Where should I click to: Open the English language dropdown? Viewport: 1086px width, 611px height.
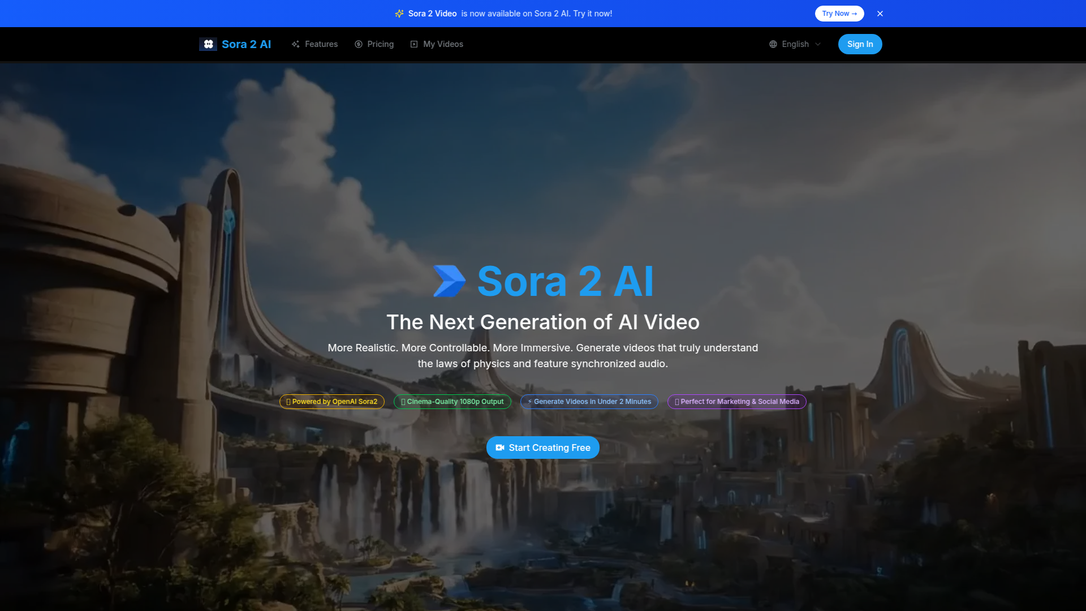[795, 44]
